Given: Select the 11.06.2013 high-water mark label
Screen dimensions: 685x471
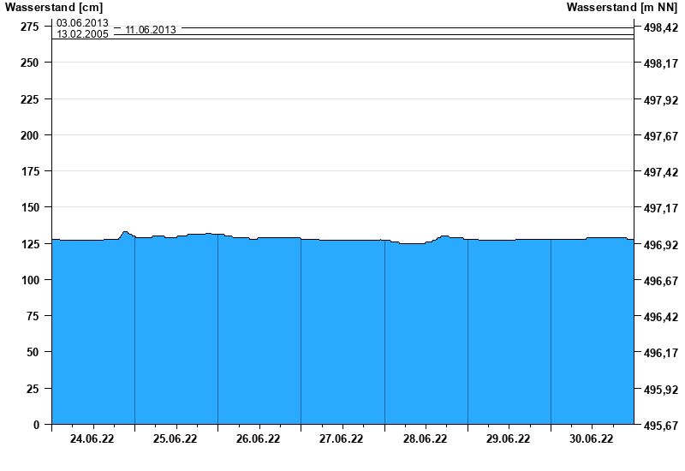Looking at the screenshot, I should [x=151, y=30].
